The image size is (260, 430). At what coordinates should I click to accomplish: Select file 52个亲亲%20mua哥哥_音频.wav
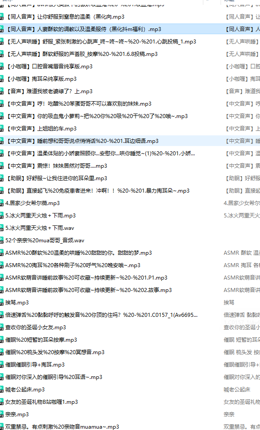(45, 241)
